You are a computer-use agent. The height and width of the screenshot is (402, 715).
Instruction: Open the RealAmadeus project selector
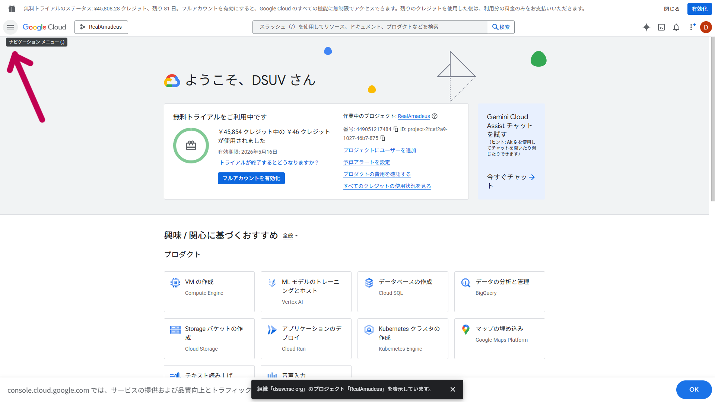(x=101, y=27)
